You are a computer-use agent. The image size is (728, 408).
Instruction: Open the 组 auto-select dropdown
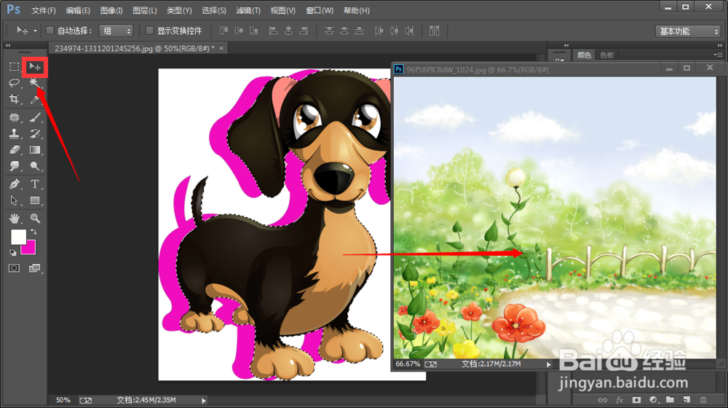(116, 31)
